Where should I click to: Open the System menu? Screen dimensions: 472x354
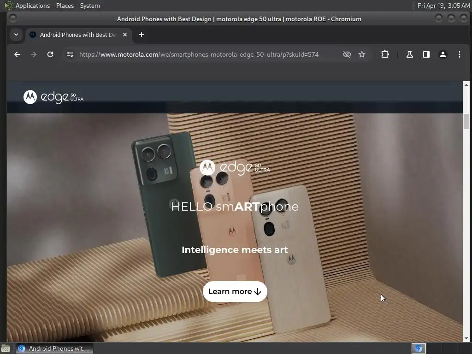(x=90, y=6)
